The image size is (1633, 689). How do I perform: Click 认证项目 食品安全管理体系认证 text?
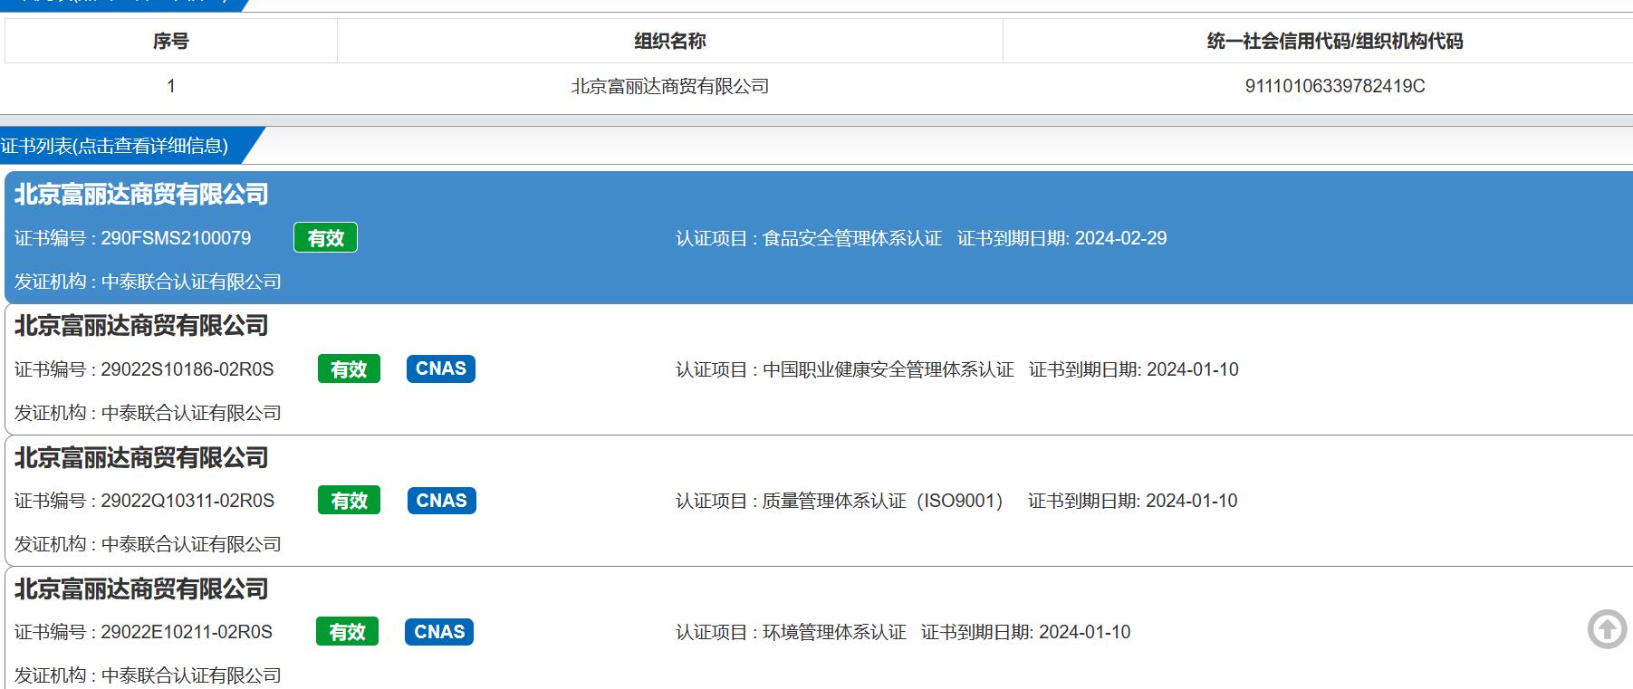point(809,238)
